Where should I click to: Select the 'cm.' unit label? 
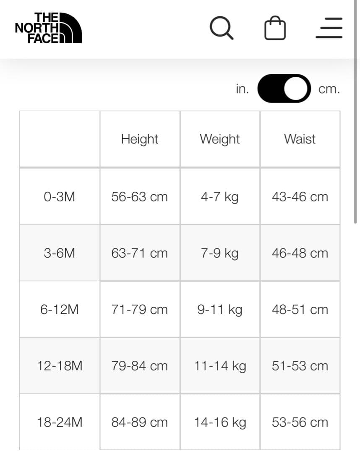(329, 89)
